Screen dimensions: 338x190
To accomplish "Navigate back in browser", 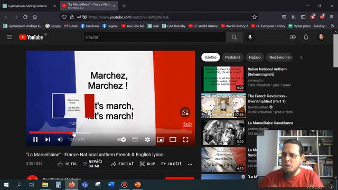I will 6,17.
